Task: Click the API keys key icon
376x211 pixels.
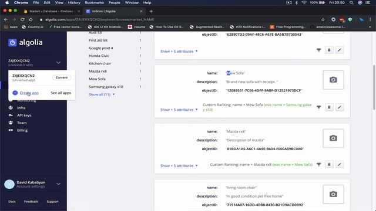Action: coord(11,115)
